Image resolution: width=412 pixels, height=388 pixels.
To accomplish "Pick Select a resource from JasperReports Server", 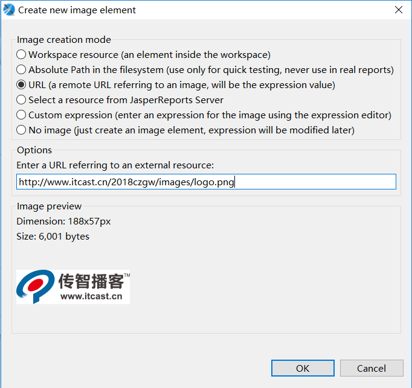I will [x=22, y=100].
